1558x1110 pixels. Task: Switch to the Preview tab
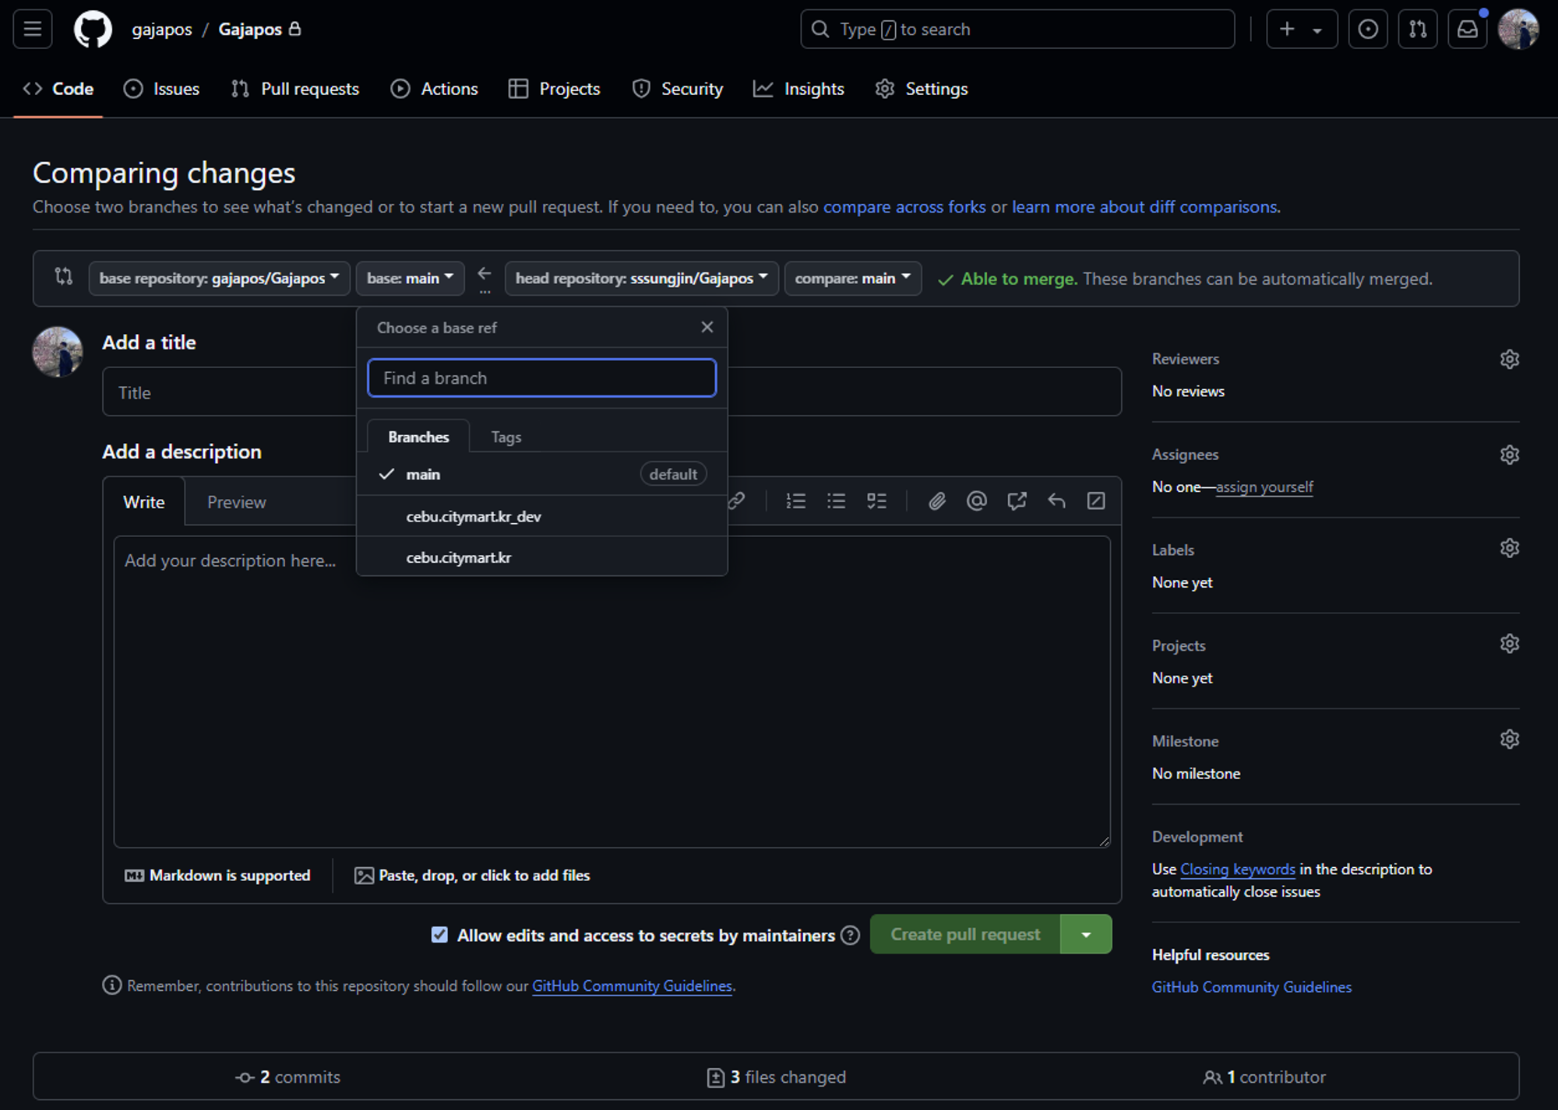click(236, 502)
